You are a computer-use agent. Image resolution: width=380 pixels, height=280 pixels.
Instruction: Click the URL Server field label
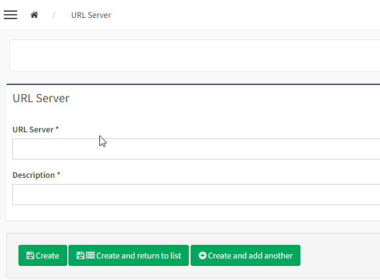click(33, 129)
